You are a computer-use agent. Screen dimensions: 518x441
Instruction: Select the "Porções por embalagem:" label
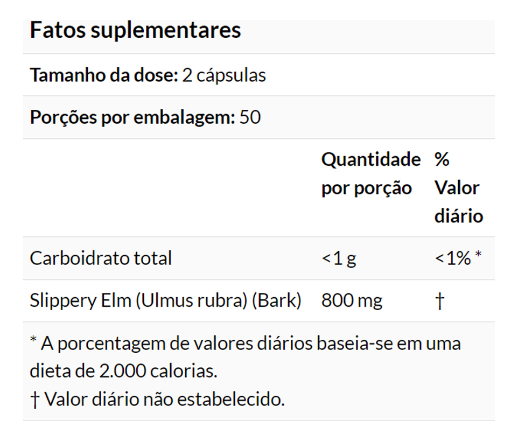(x=132, y=117)
